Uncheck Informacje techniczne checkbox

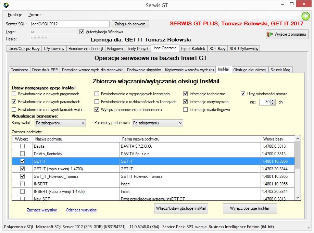(186, 94)
